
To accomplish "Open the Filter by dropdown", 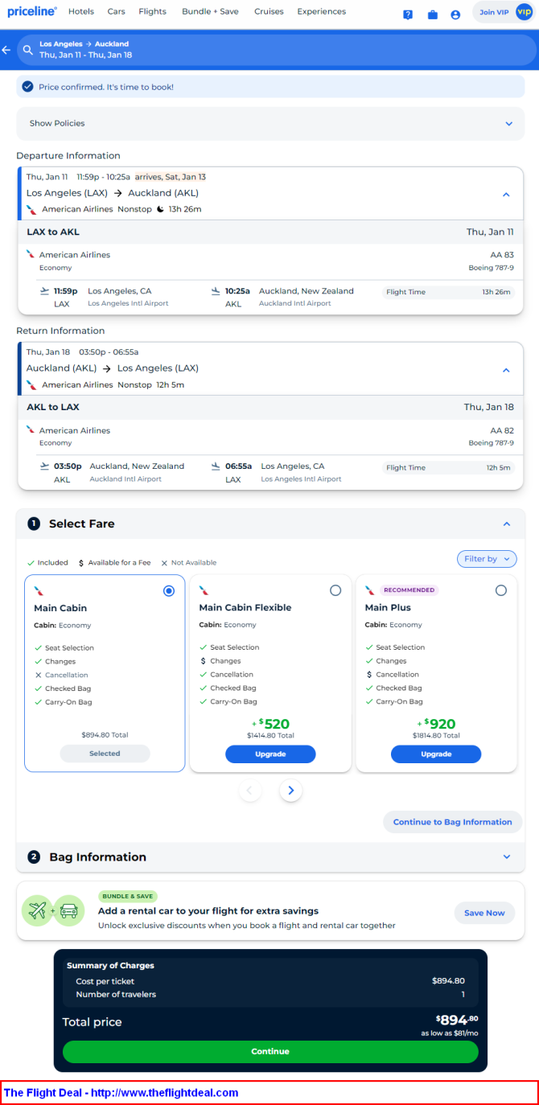I will point(487,559).
